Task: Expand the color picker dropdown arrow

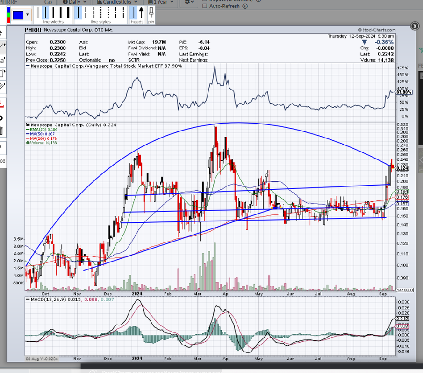Action: pos(28,15)
